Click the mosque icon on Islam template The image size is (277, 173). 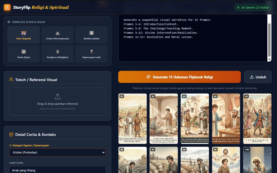click(24, 33)
